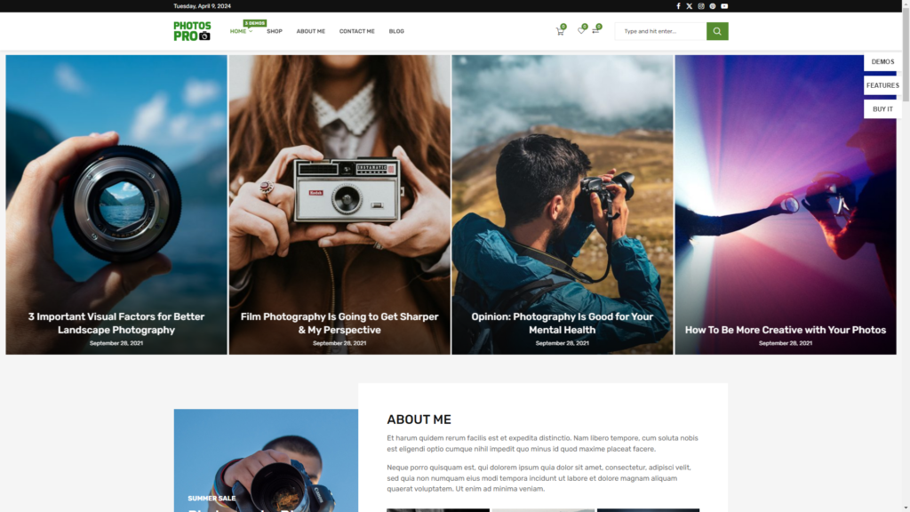
Task: Open the Photography Mental Health opinion title
Action: coord(563,324)
